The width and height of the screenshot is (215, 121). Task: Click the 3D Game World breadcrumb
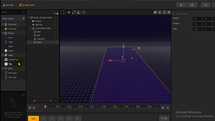27,5
